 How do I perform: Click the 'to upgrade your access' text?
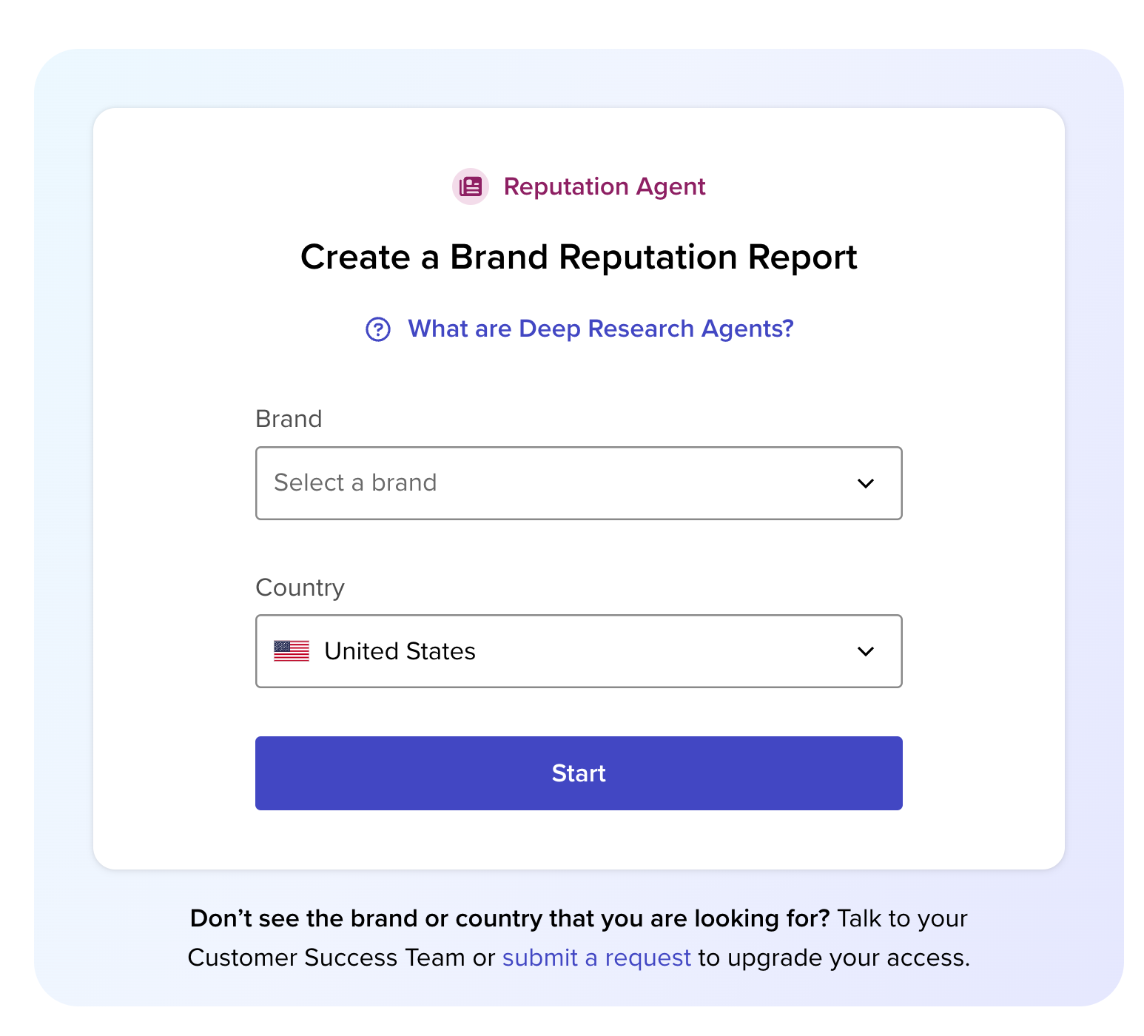tap(834, 958)
